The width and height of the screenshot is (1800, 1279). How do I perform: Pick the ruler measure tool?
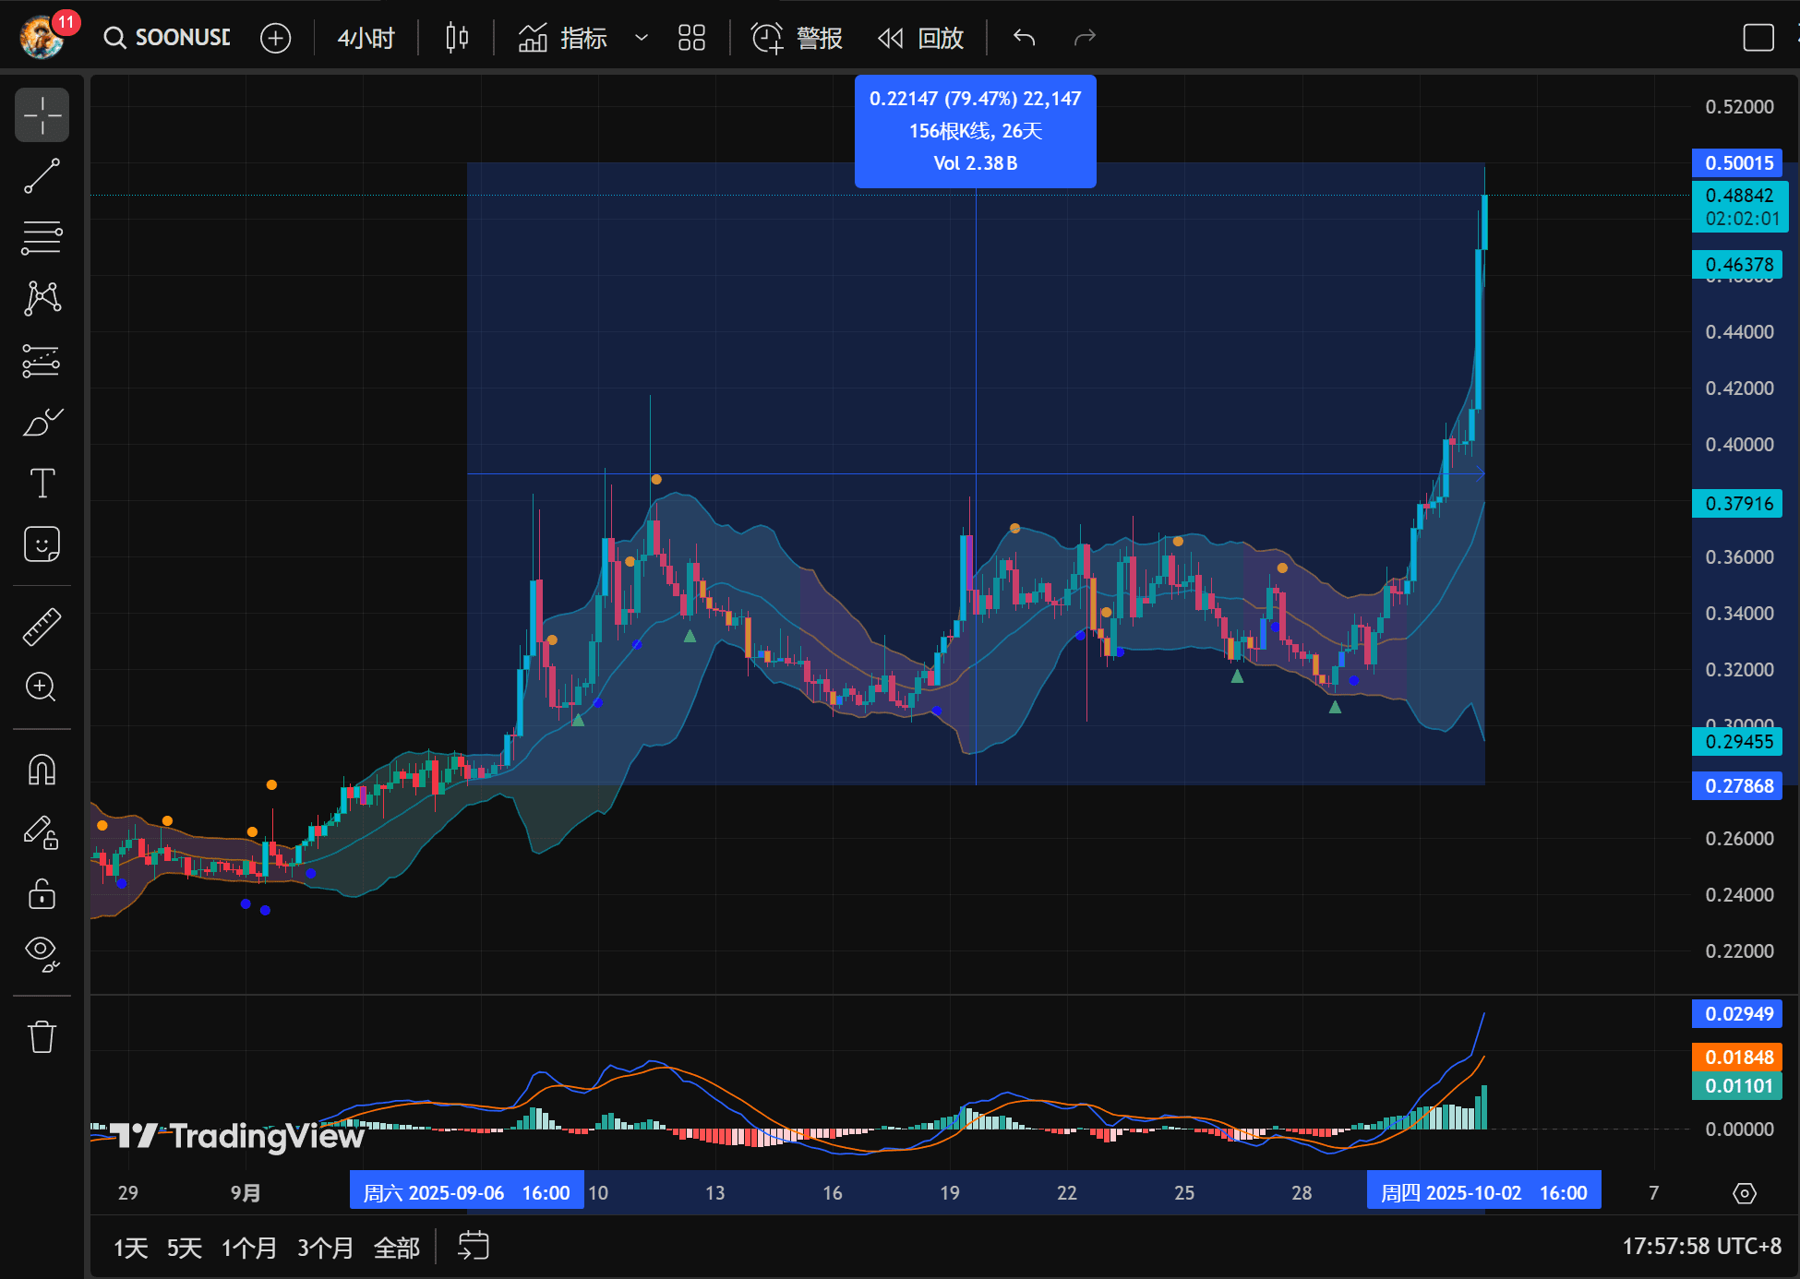click(42, 627)
